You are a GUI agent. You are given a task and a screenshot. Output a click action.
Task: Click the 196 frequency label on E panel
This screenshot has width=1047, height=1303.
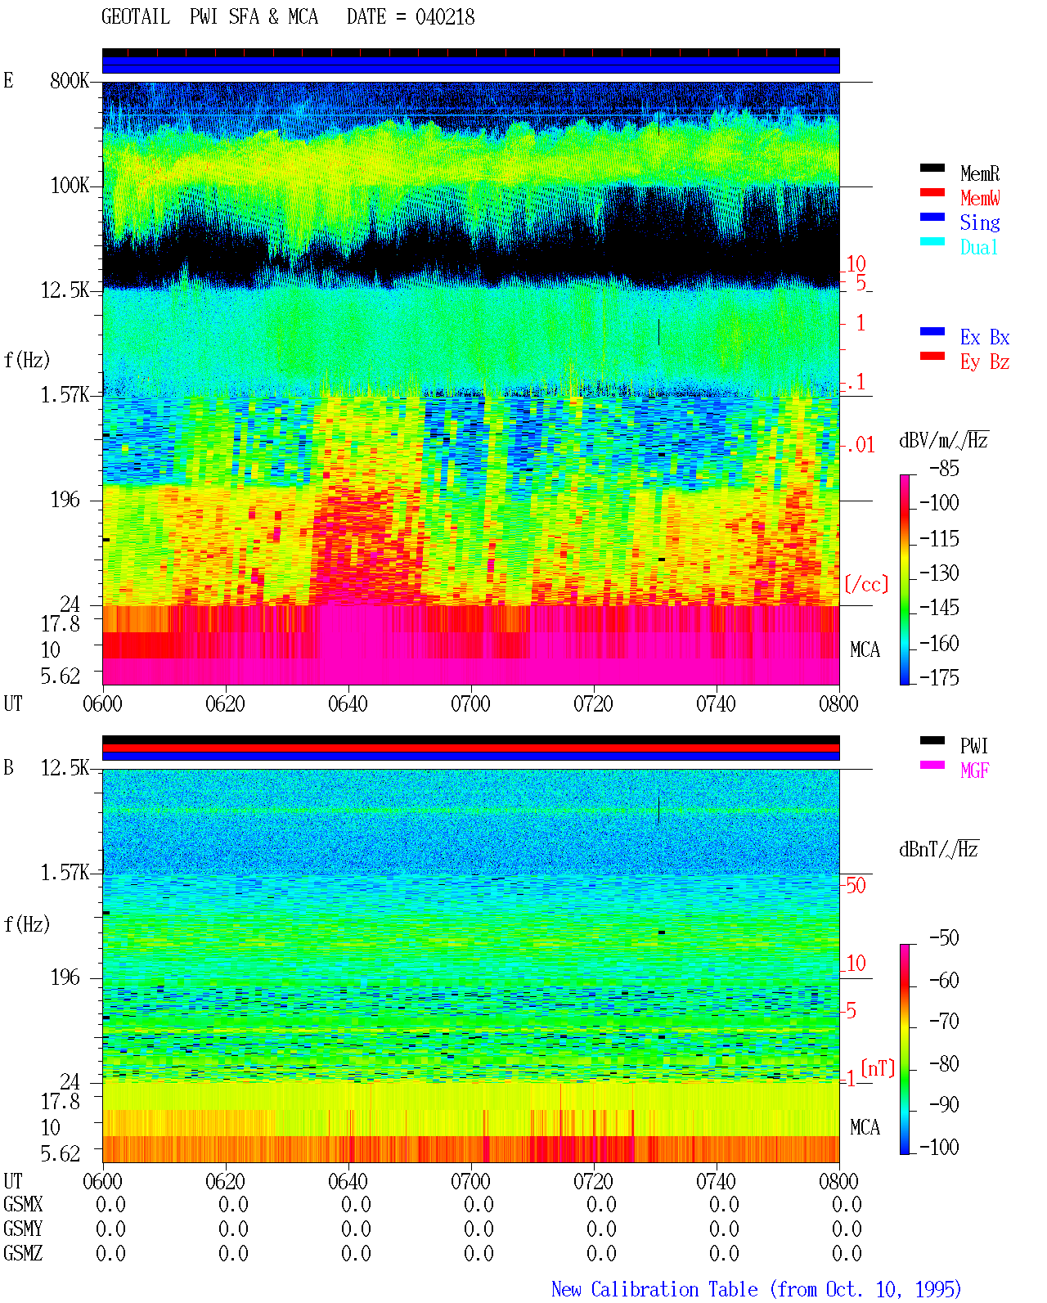click(x=65, y=500)
